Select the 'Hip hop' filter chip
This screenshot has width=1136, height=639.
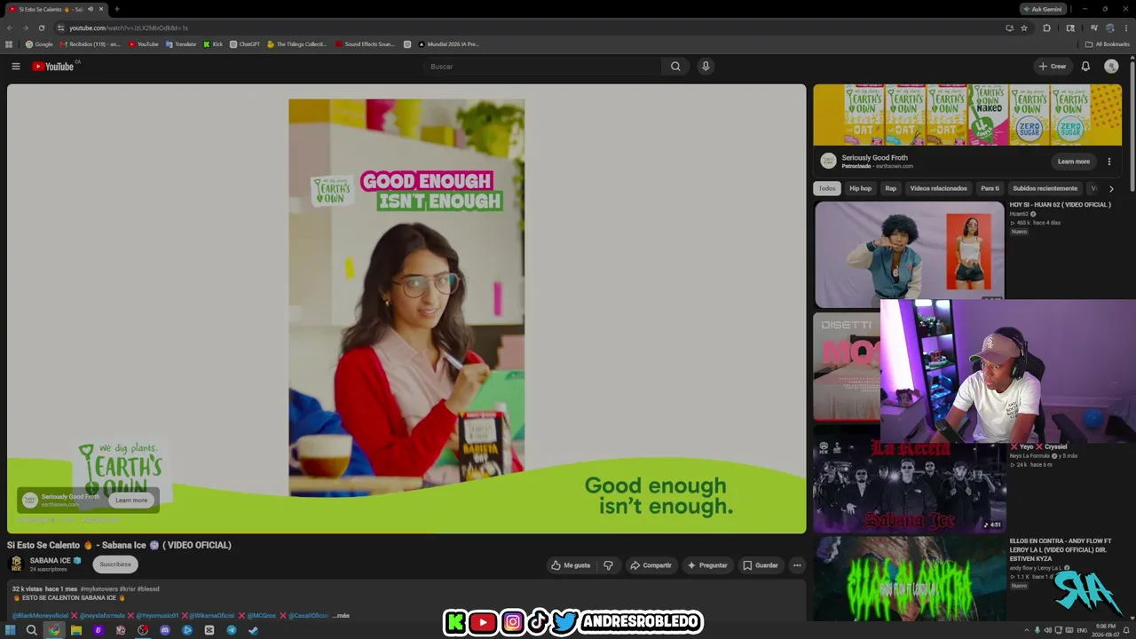click(861, 188)
